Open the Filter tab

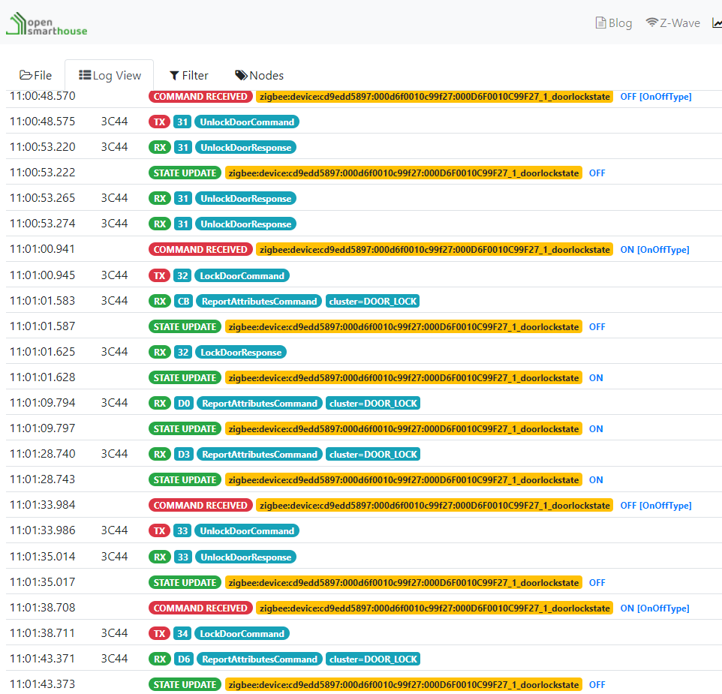188,75
